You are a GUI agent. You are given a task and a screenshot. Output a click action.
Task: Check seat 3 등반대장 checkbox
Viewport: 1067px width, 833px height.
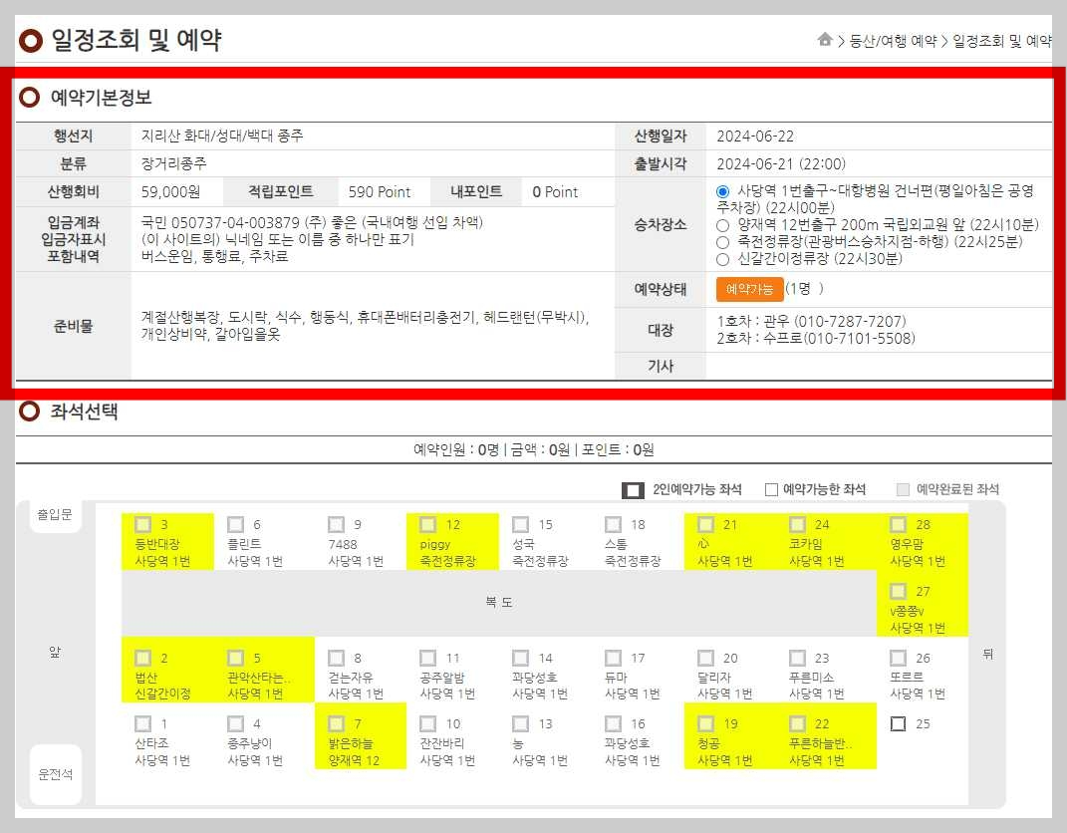coord(142,524)
